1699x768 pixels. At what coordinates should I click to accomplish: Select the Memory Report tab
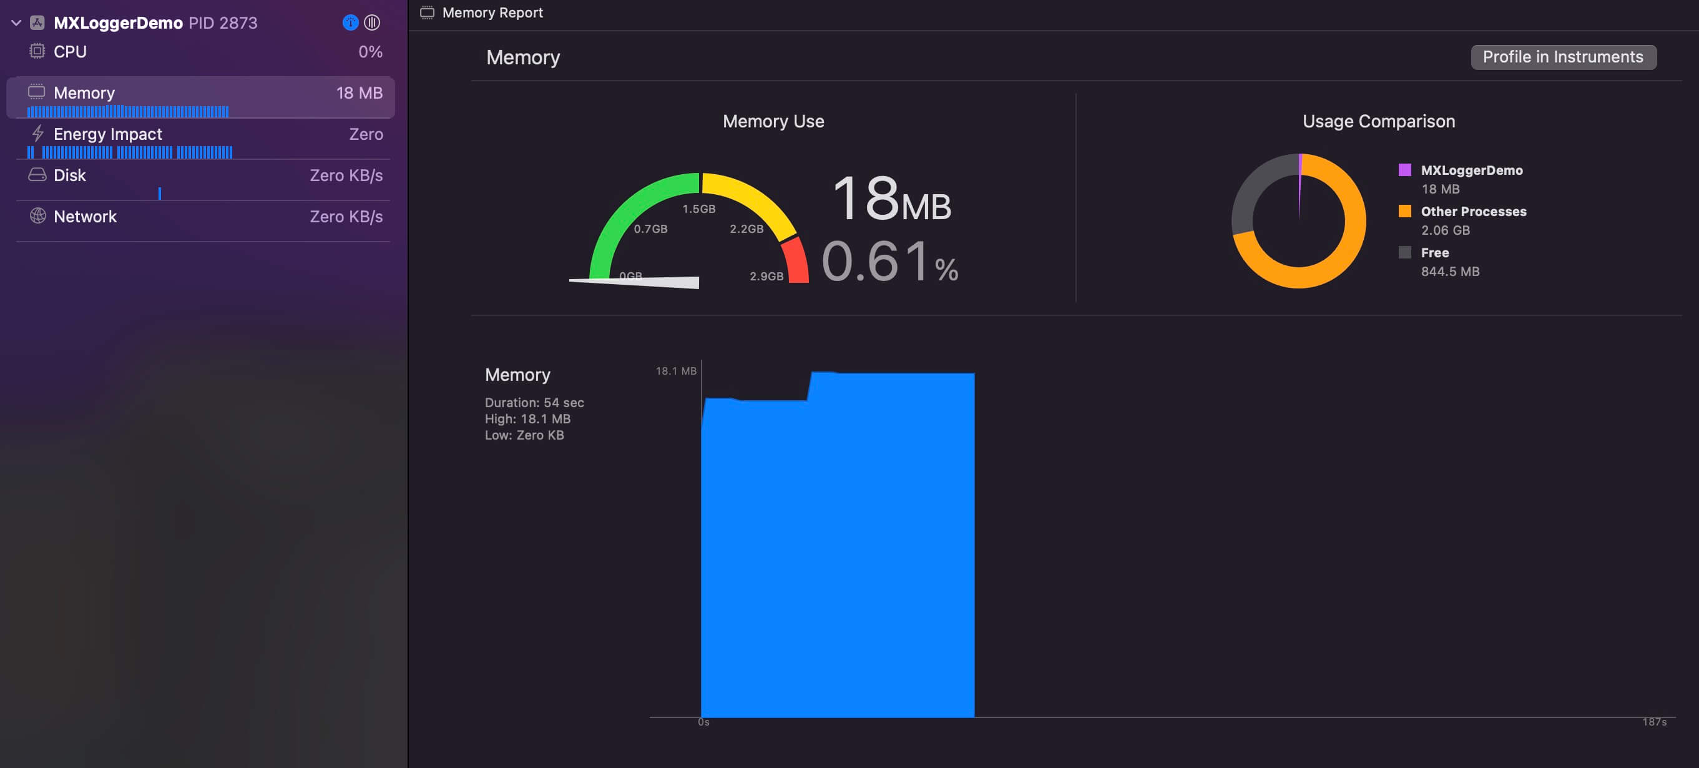pyautogui.click(x=486, y=12)
